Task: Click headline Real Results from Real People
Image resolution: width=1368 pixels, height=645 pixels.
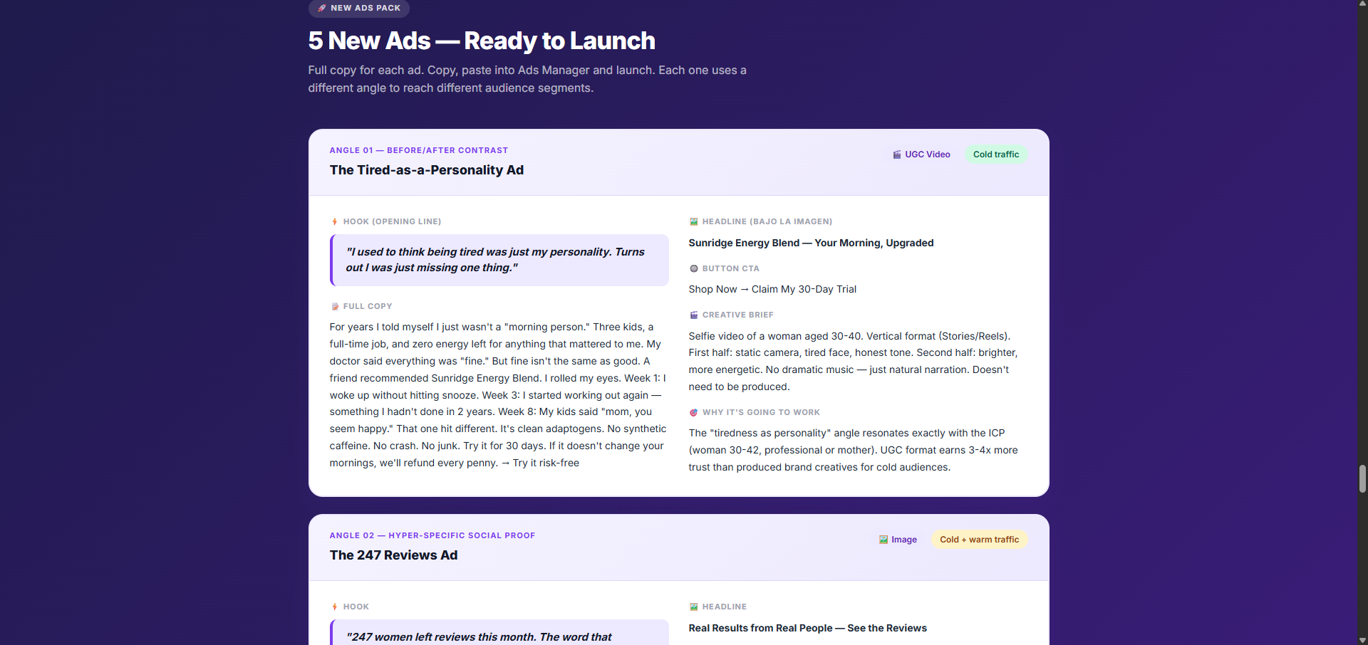Action: [807, 628]
